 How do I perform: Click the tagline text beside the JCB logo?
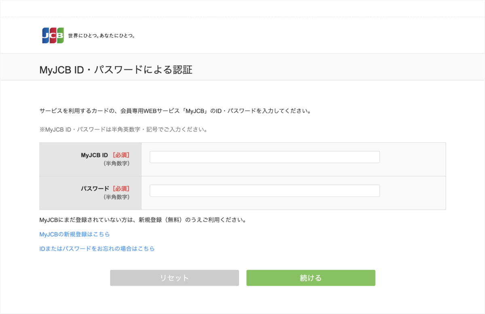coord(101,36)
